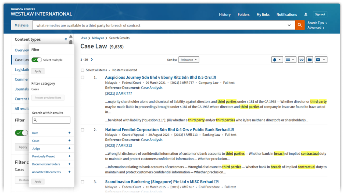Collapse the Content types sidebar
Viewport: 344px width, 193px height.
[x=66, y=39]
